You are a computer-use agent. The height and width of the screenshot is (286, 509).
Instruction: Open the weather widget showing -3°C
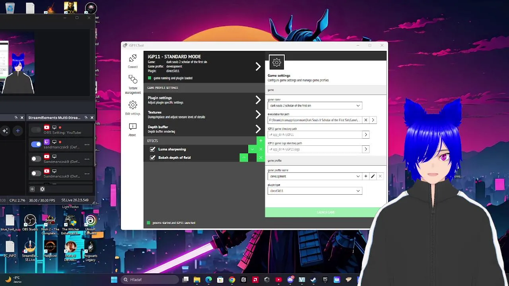(13, 280)
